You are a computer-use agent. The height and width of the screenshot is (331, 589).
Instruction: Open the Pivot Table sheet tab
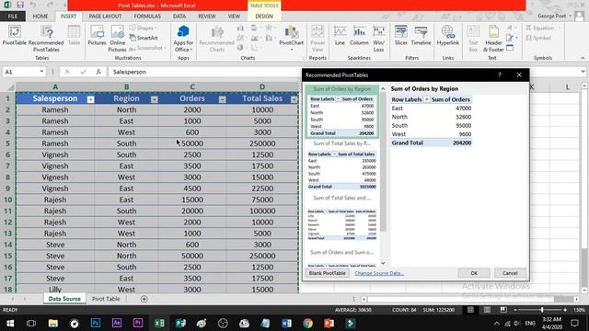click(106, 299)
